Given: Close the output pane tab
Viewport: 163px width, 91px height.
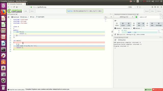Looking at the screenshot, I should point(127,38).
